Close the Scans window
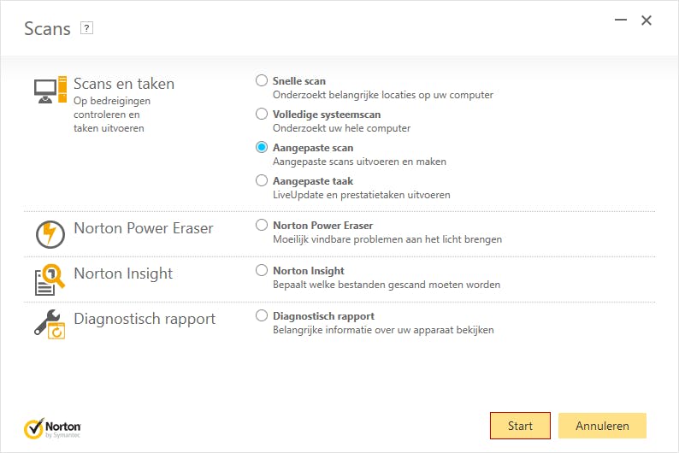This screenshot has width=679, height=453. tap(647, 21)
